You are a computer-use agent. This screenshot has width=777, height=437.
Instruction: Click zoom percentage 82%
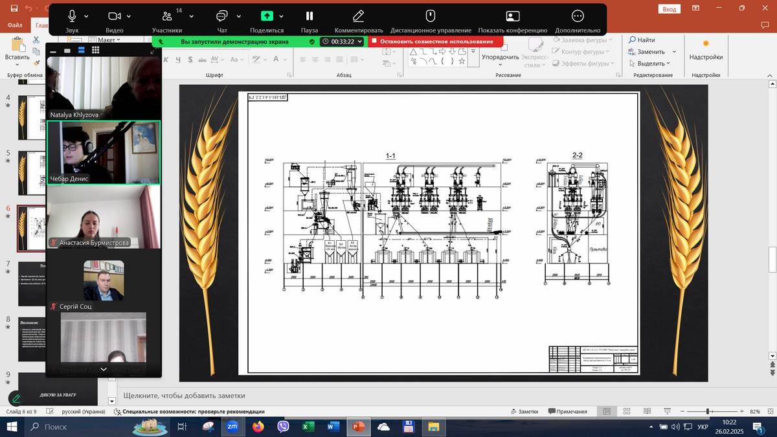[x=755, y=411]
